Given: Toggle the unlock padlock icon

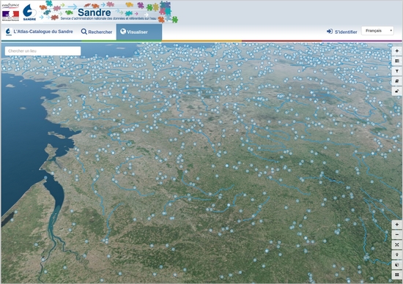Looking at the screenshot, I should click(397, 91).
